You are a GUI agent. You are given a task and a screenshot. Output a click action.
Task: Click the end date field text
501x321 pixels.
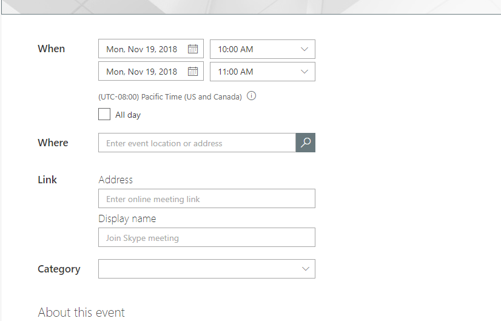pos(142,72)
